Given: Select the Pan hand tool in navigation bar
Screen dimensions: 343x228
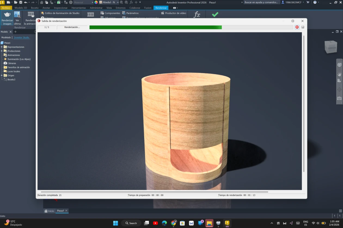Looking at the screenshot, I should point(339,74).
